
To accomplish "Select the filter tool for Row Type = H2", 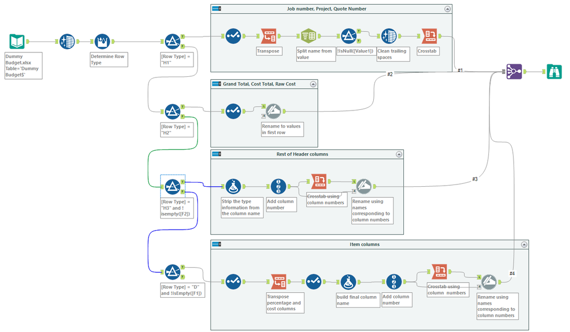I will point(172,112).
